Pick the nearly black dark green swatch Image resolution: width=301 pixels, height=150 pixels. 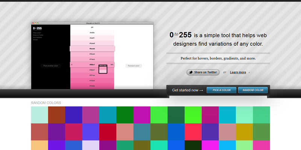[193, 145]
